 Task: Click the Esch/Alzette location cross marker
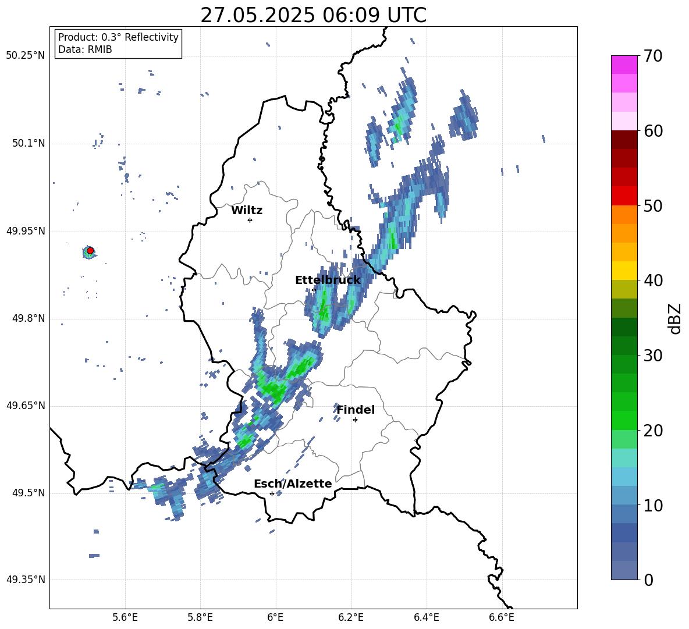tap(272, 493)
